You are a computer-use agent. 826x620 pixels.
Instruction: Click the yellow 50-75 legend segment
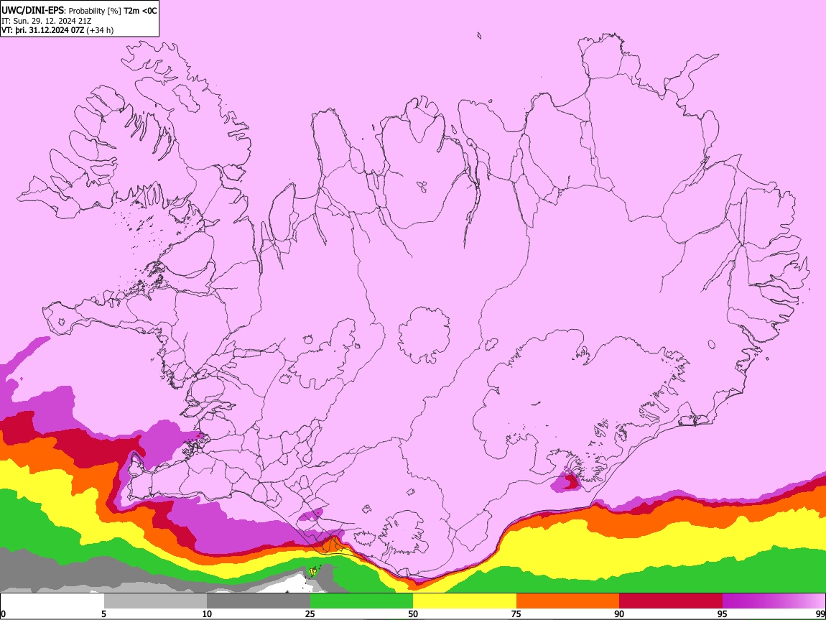coord(465,601)
